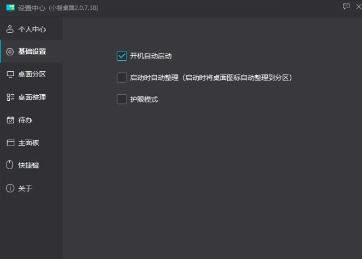Close the 设置中心 window
This screenshot has height=259, width=362.
click(359, 7)
